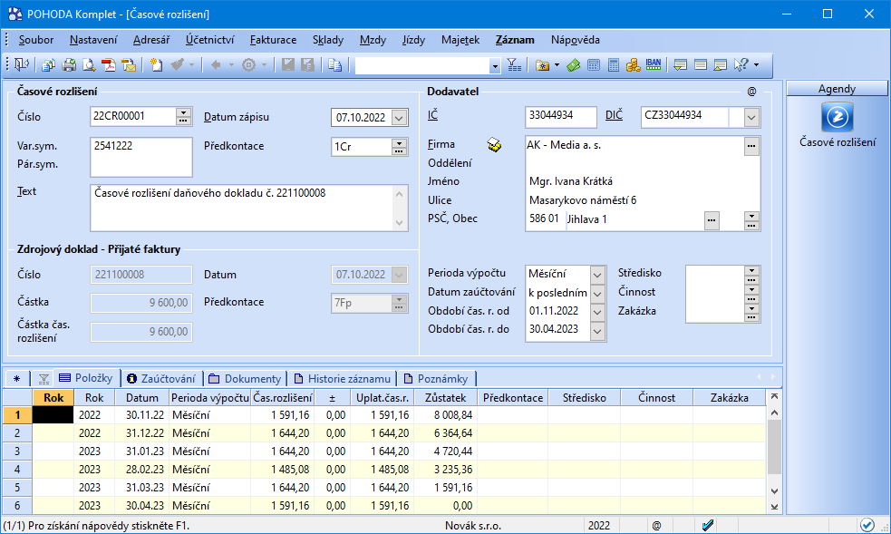Viewport: 891px width, 534px height.
Task: Switch to the Historie záznamu tab
Action: [x=343, y=378]
